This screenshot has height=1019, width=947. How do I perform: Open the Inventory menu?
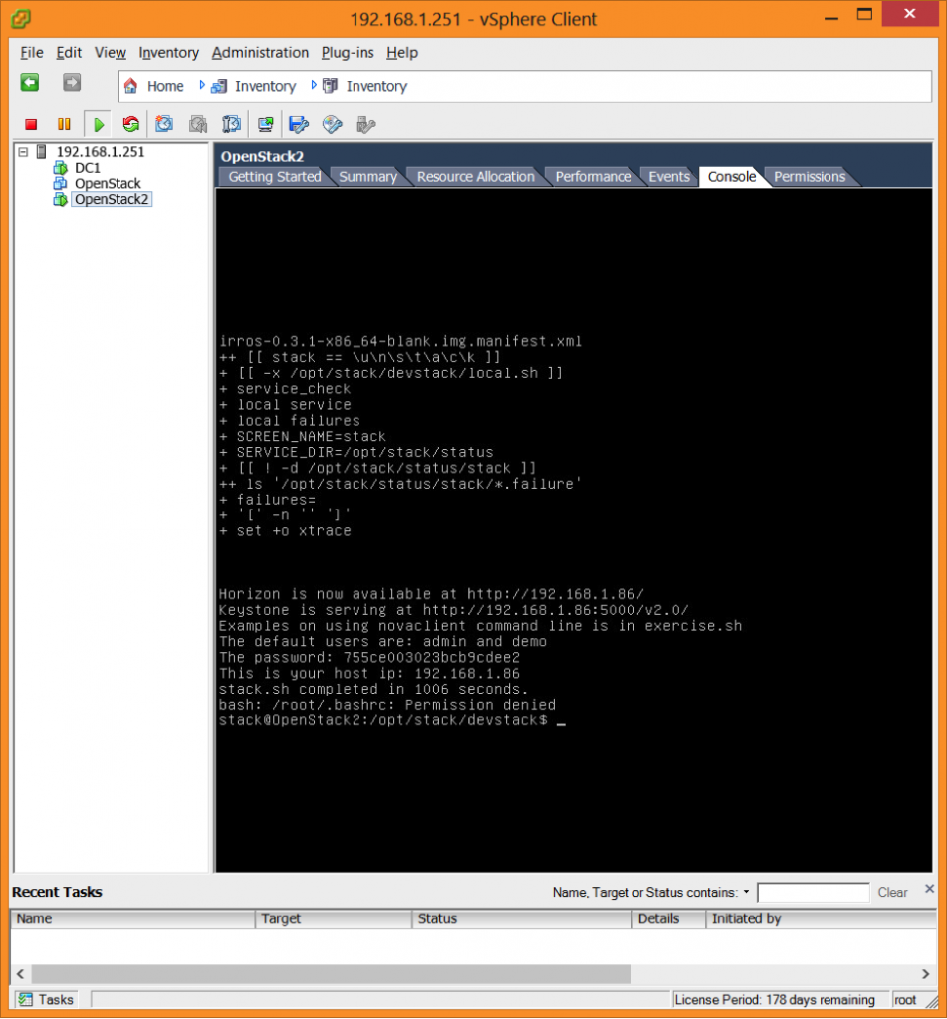tap(168, 53)
